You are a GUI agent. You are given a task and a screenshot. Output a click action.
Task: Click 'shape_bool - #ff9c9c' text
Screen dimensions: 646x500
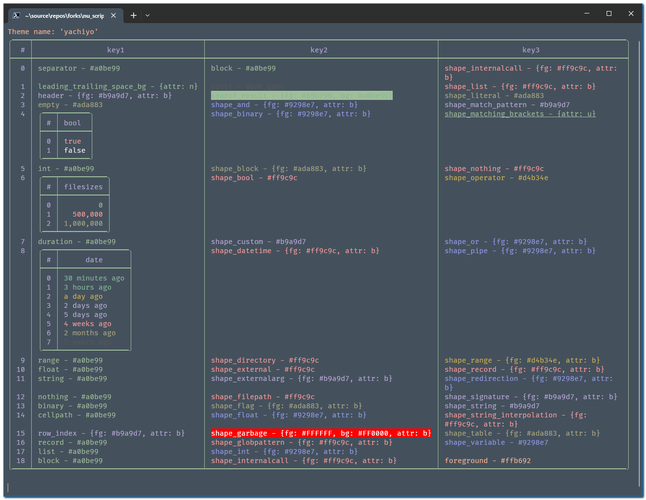click(254, 178)
